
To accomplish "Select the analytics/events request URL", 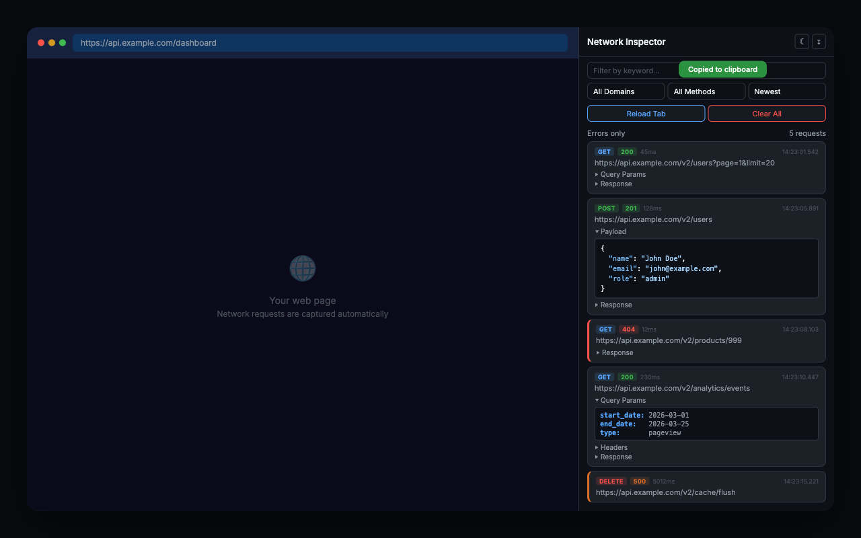I will coord(672,388).
